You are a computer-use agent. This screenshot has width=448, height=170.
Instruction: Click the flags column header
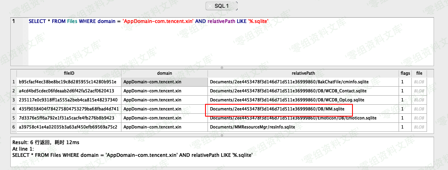405,73
